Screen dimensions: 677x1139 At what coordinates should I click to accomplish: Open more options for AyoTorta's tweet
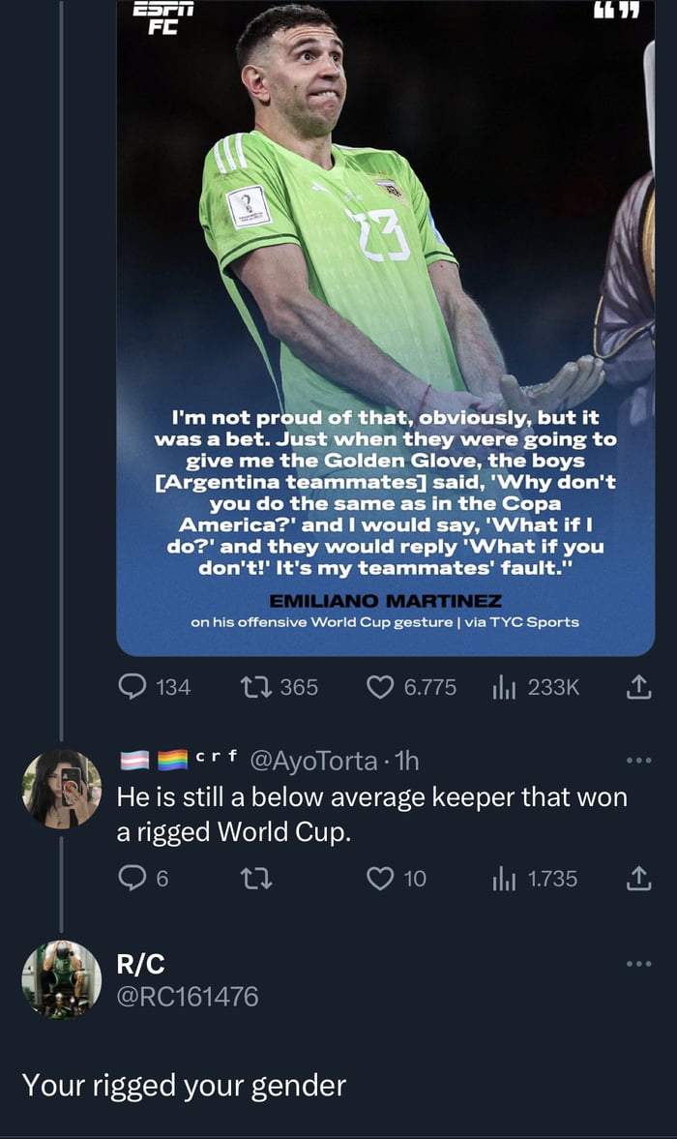(639, 761)
